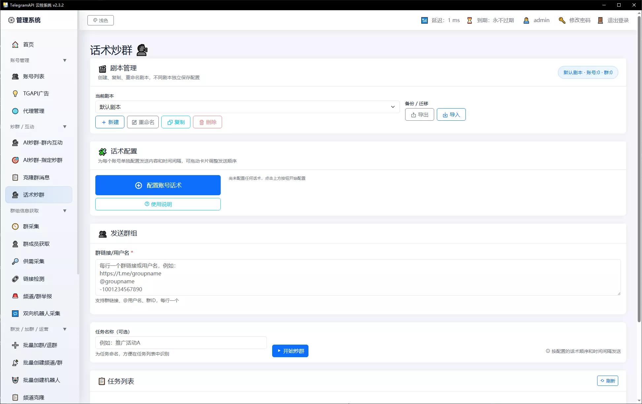Click the 发送群组 people icon

tap(103, 234)
